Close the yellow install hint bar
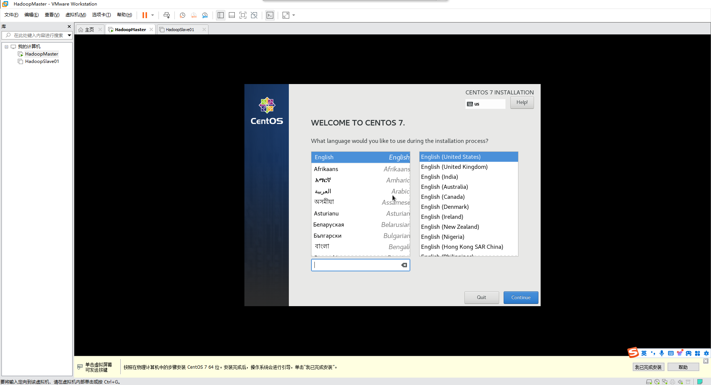The image size is (711, 385). (x=706, y=361)
